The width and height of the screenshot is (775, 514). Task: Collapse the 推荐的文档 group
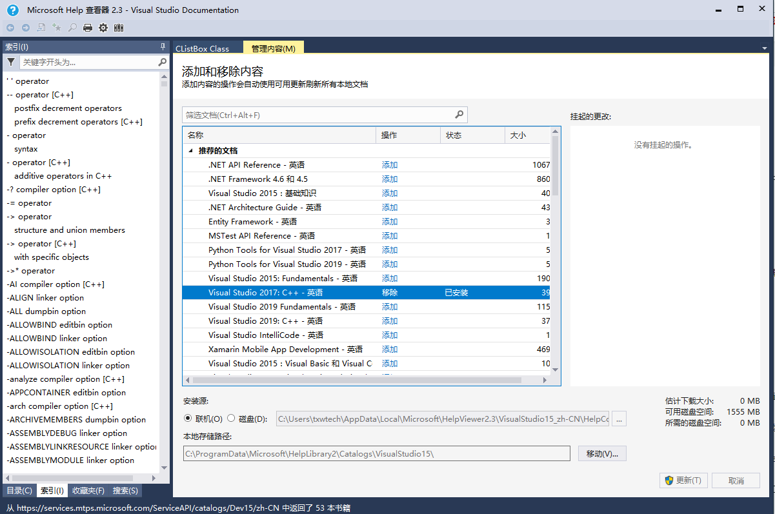(x=190, y=151)
